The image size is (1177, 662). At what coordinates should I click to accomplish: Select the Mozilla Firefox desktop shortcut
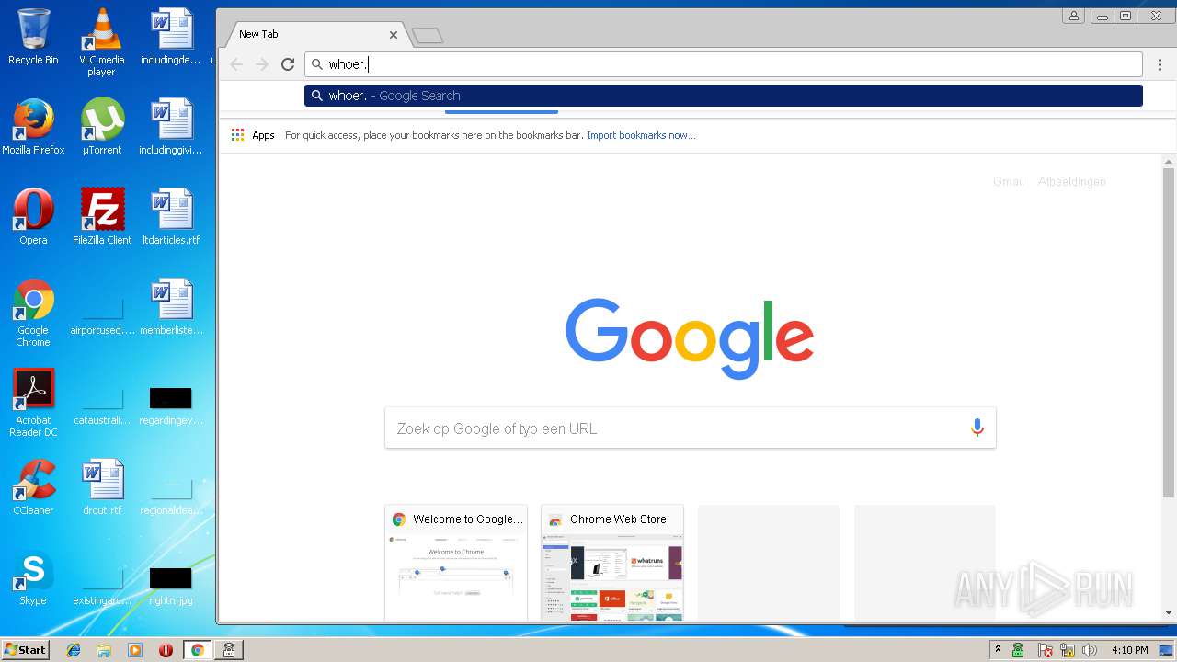point(33,127)
